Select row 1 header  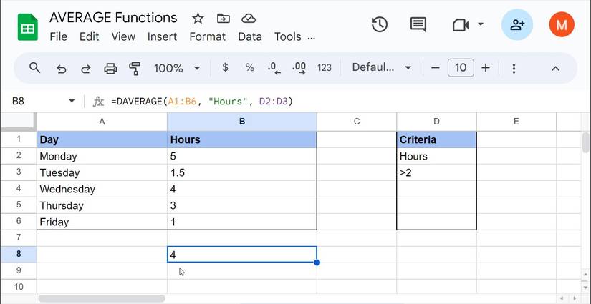19,139
